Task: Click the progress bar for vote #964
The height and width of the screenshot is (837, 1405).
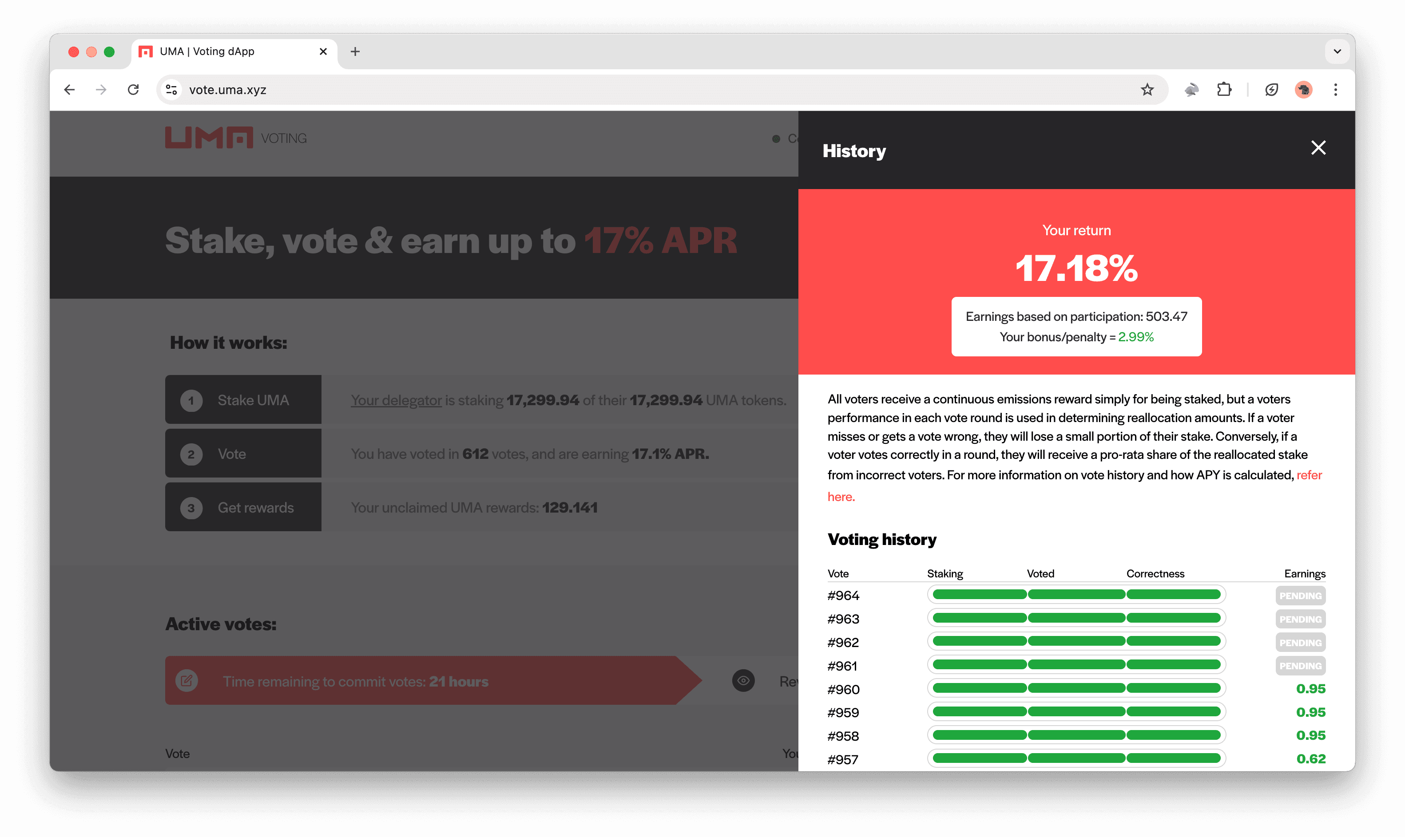Action: (1076, 594)
